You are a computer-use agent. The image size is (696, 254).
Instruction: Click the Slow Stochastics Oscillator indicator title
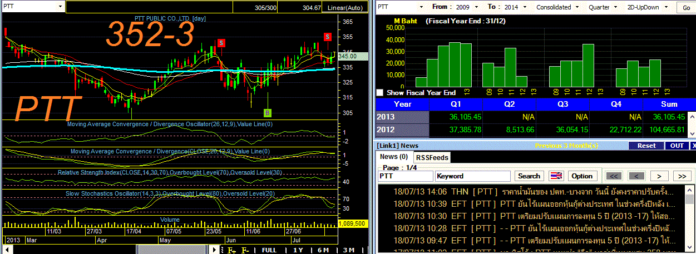tap(170, 193)
